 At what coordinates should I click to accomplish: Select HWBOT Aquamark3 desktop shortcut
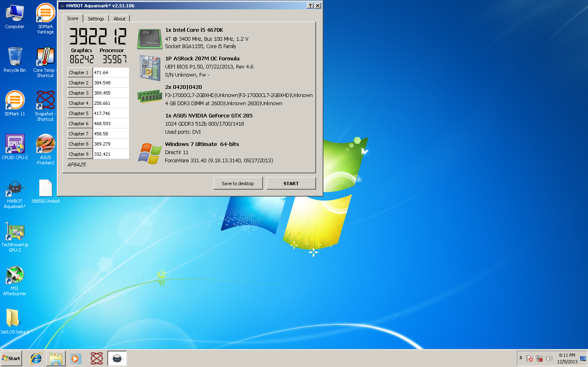15,194
